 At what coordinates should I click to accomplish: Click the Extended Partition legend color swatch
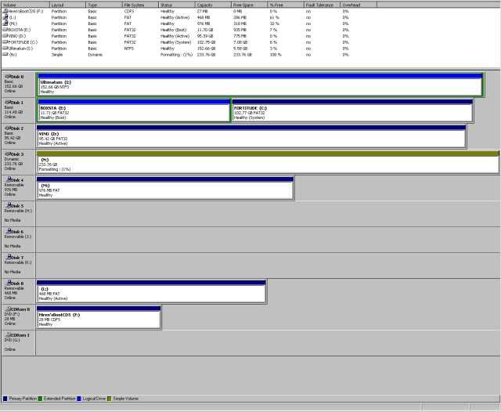(40, 399)
